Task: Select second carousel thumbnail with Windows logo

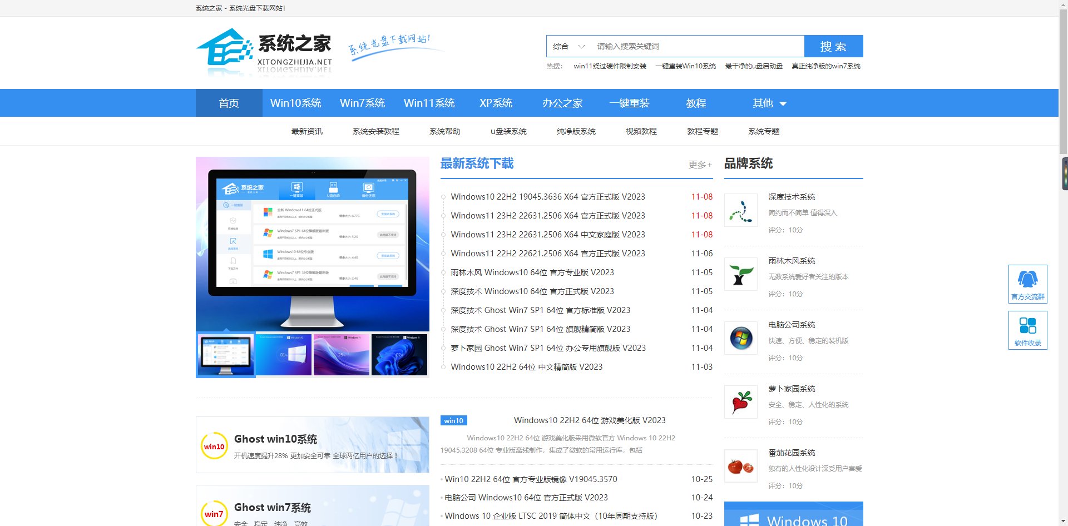Action: [284, 355]
